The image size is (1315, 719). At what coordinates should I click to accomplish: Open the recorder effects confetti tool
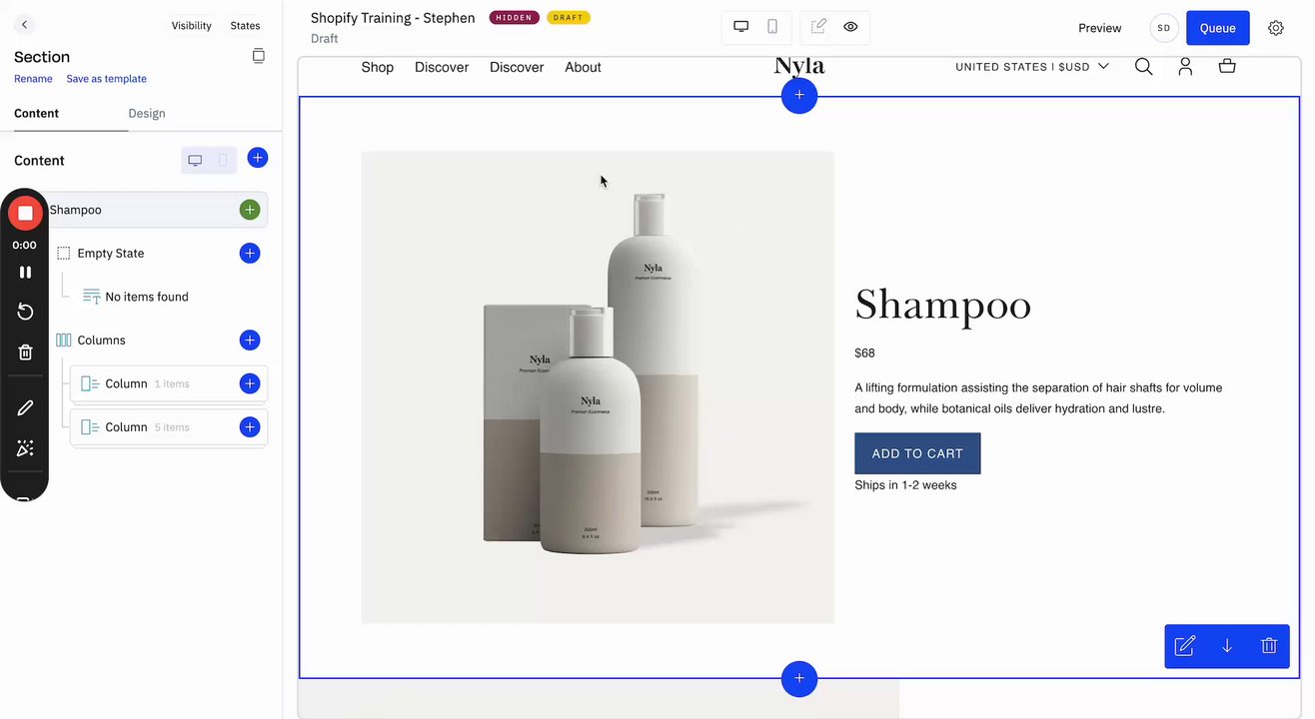(x=25, y=448)
